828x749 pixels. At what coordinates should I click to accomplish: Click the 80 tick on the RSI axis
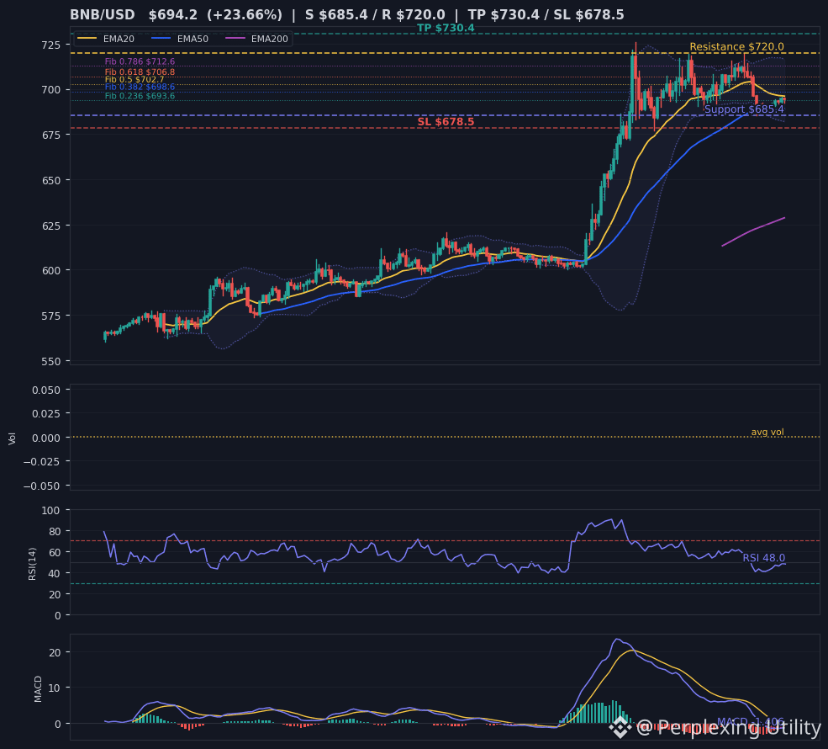[x=55, y=531]
